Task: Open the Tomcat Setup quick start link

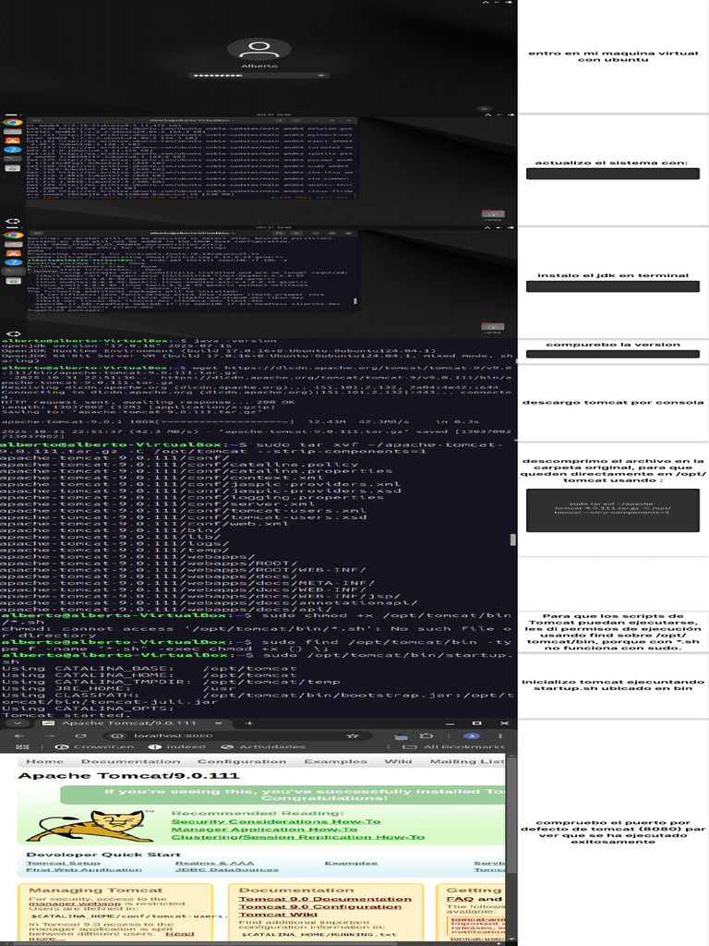Action: coord(63,864)
